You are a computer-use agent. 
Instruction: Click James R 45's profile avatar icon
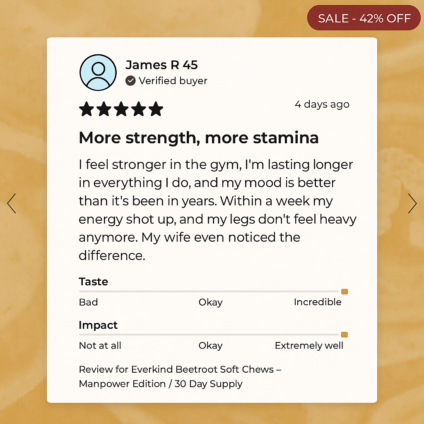tap(98, 72)
